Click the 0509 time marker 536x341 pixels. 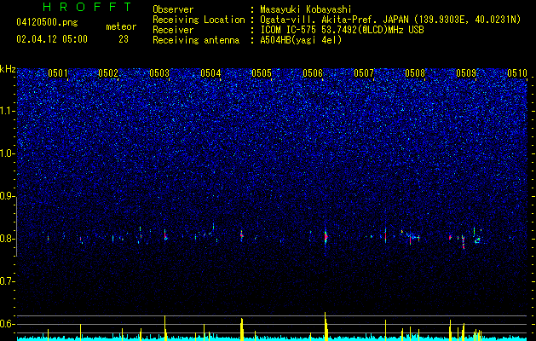point(466,72)
